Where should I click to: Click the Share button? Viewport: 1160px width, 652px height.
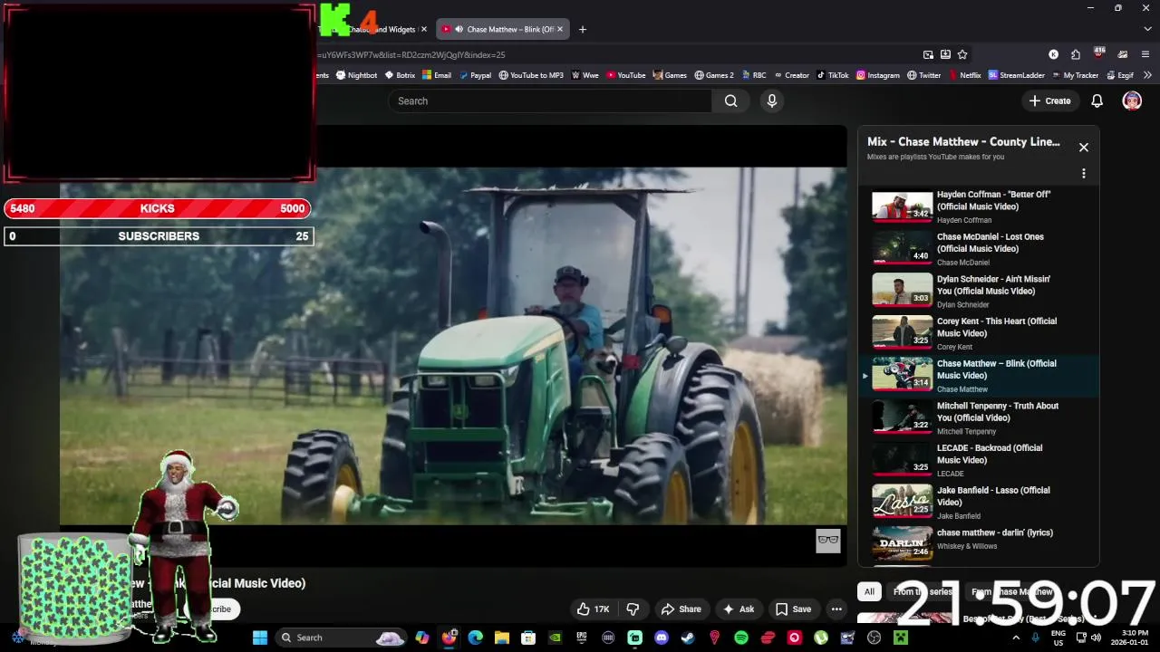coord(681,609)
